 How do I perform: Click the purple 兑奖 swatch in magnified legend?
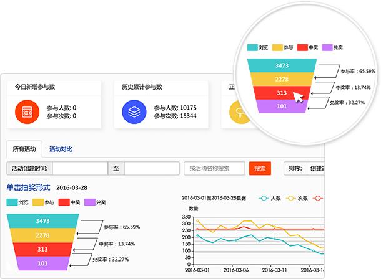[327, 47]
